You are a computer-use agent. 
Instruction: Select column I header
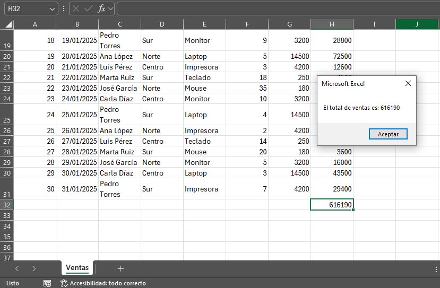pyautogui.click(x=374, y=24)
